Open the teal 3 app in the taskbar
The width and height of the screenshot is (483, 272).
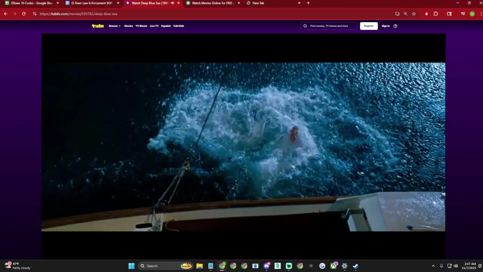pos(278,266)
